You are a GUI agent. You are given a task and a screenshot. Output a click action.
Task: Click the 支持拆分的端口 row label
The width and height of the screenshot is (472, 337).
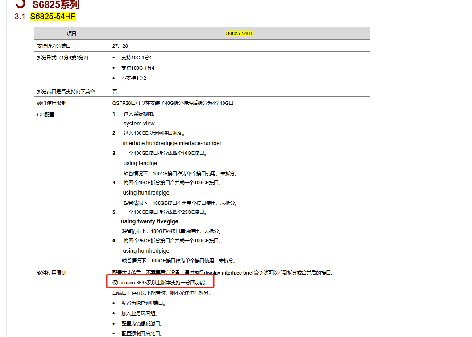click(x=54, y=46)
